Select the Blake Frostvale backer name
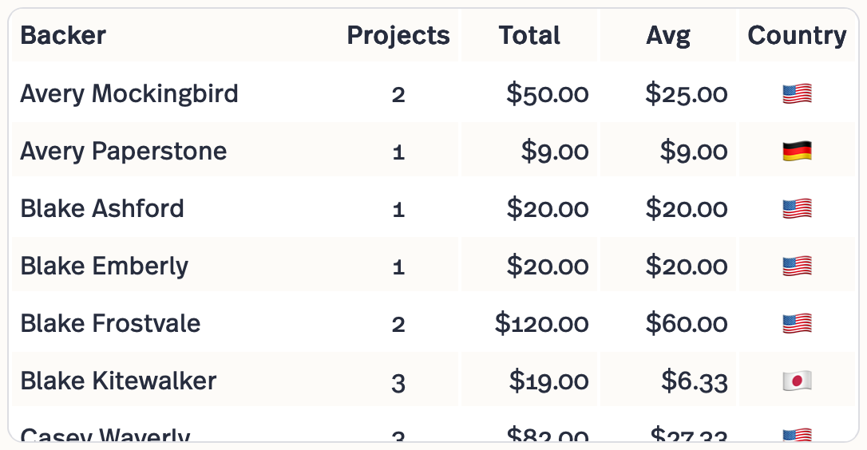 (x=110, y=324)
